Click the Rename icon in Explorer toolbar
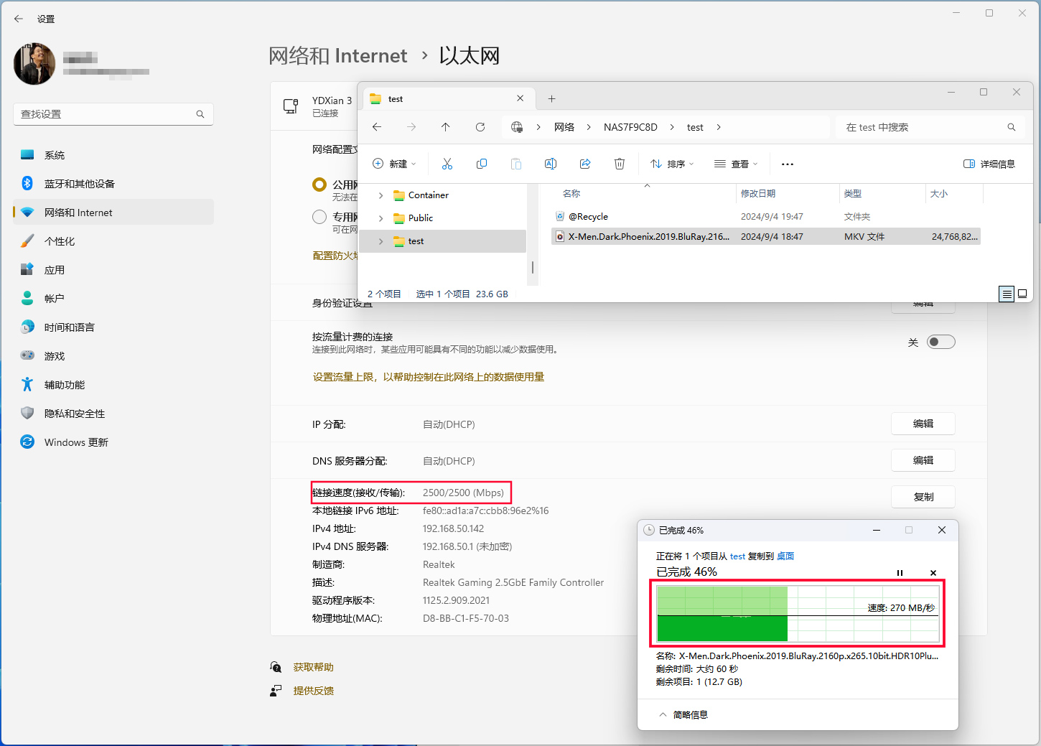1041x746 pixels. [x=551, y=164]
